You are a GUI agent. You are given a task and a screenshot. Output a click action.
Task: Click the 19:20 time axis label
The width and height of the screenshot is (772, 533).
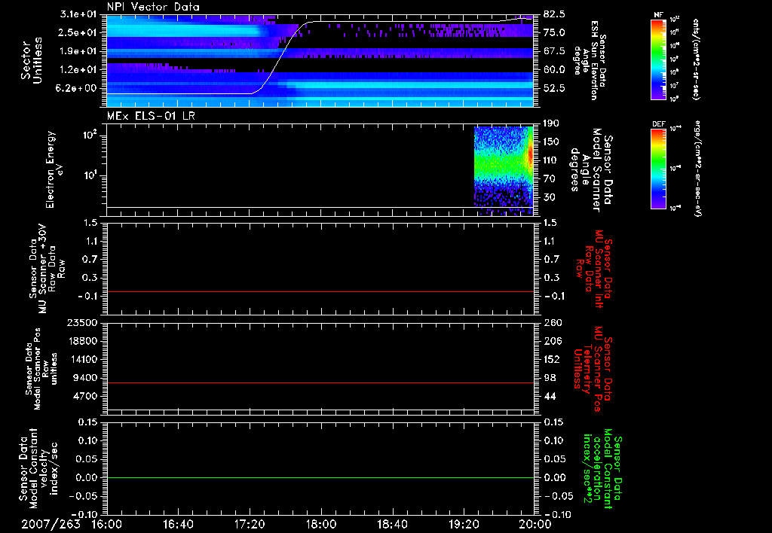point(464,524)
